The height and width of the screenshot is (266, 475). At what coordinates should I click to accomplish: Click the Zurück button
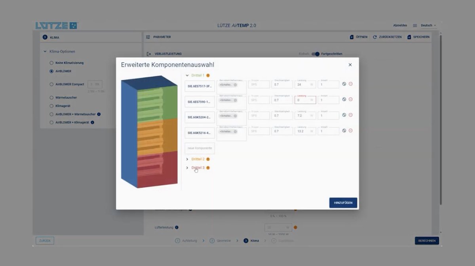pos(45,241)
